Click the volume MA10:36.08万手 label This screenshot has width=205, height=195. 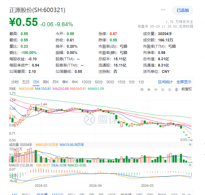coord(72,145)
